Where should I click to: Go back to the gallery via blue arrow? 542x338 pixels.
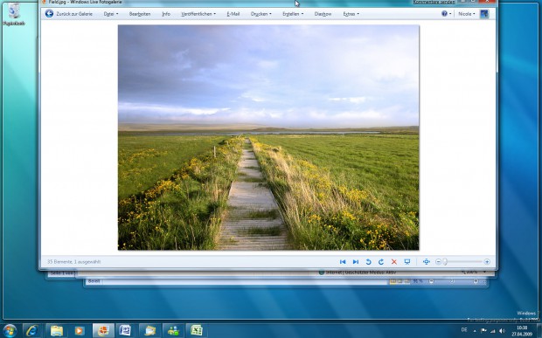pyautogui.click(x=49, y=14)
